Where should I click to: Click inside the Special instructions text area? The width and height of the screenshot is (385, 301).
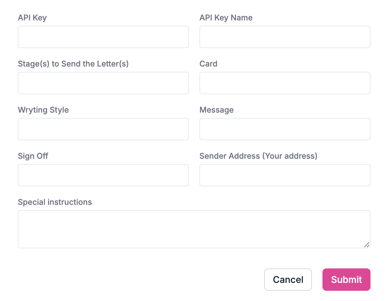pos(194,229)
